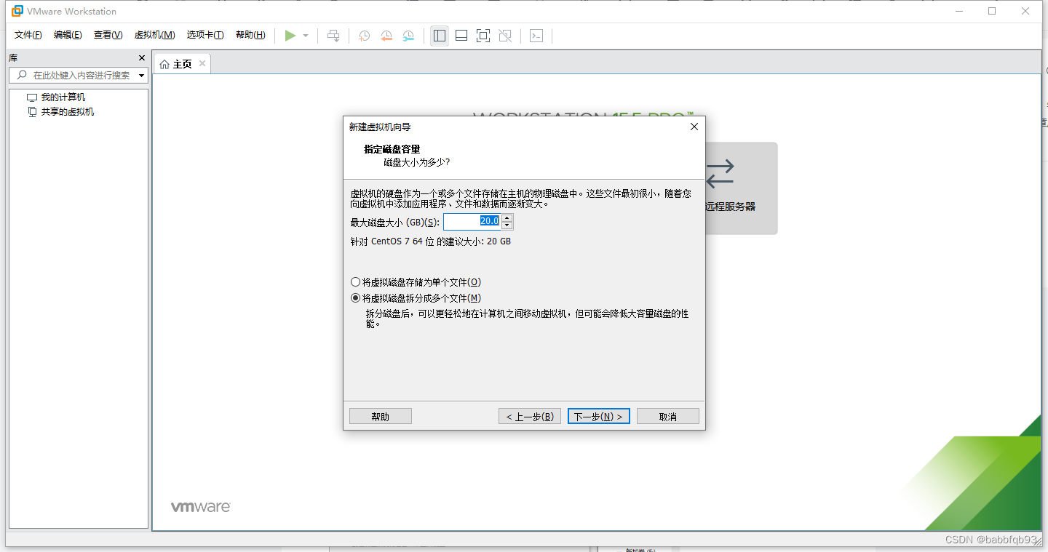Open the 文件(F) menu

28,35
